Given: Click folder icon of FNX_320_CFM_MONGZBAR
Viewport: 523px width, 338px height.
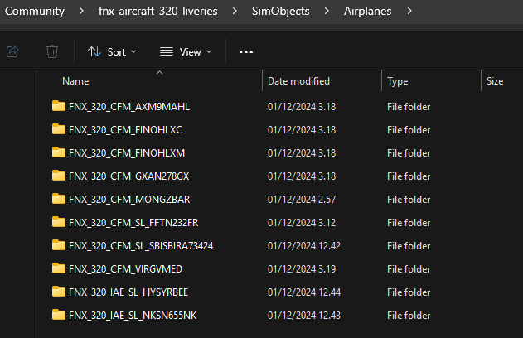Looking at the screenshot, I should point(58,199).
